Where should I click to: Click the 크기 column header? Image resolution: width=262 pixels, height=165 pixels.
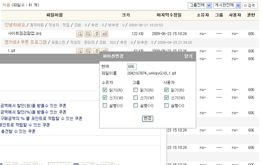pos(126,15)
